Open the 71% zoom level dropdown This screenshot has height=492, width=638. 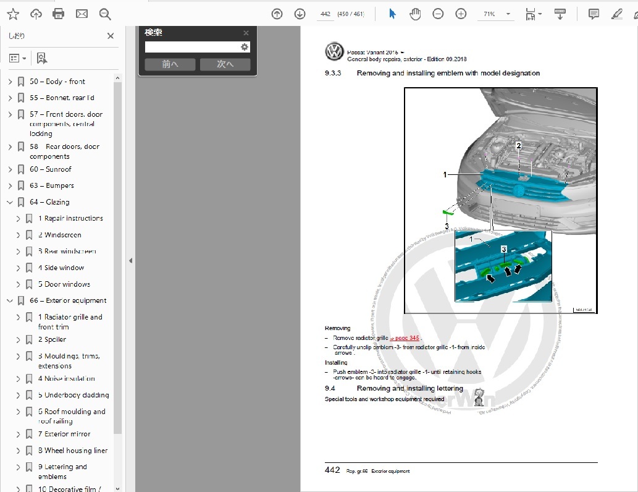click(x=508, y=14)
